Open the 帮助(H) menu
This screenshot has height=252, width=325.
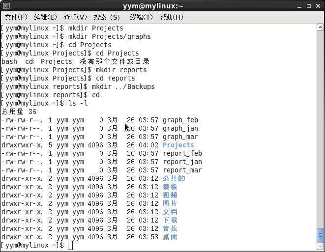click(172, 17)
